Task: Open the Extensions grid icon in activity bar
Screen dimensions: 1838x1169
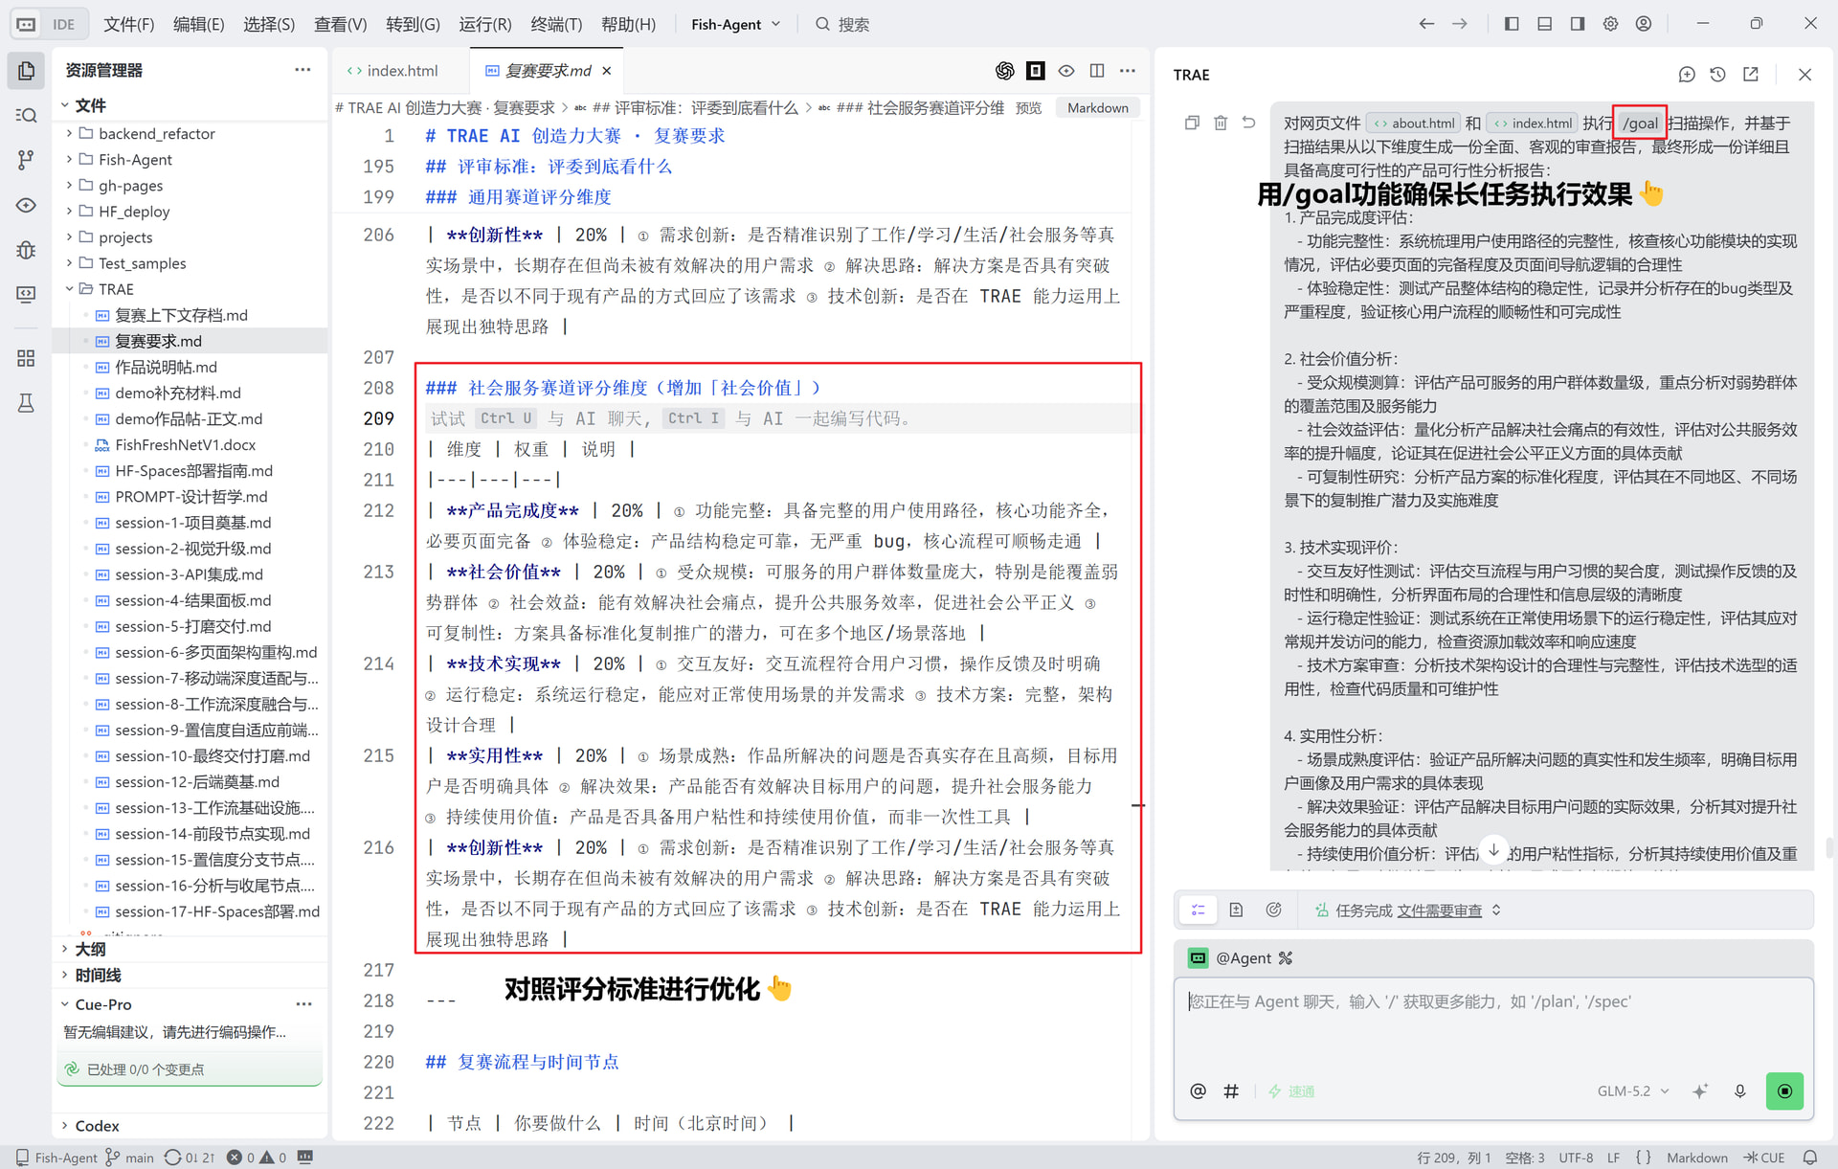Action: 26,358
